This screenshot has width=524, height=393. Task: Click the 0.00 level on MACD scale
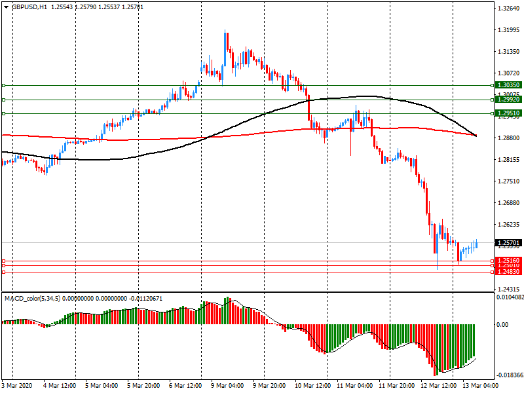tap(502, 324)
